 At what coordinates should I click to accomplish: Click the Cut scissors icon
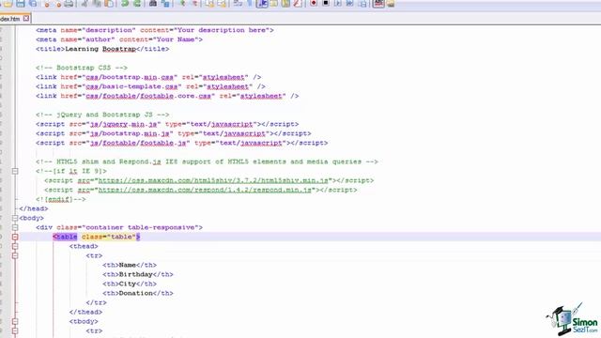coord(85,4)
